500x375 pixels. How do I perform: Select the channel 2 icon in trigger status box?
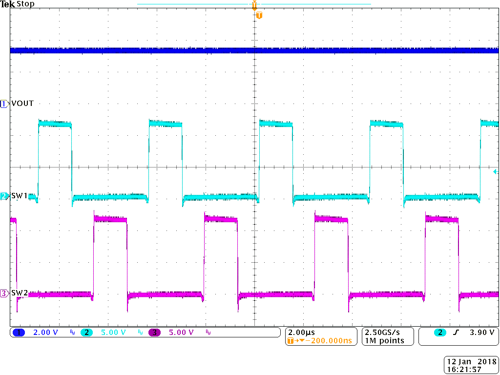pyautogui.click(x=439, y=333)
